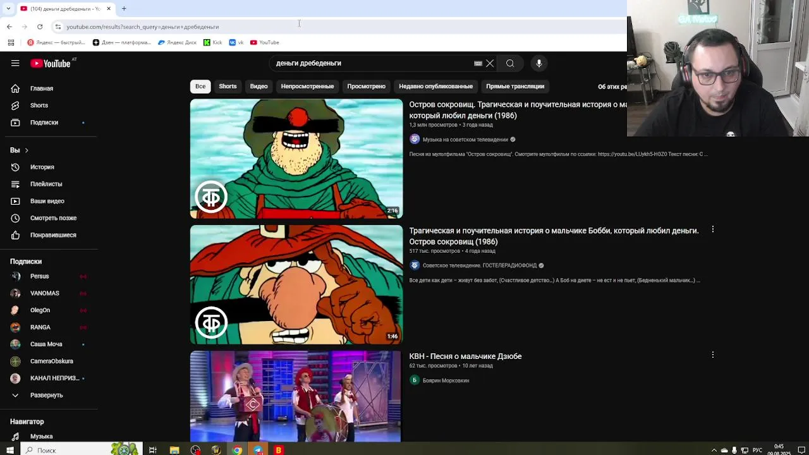
Task: Open Яндекс Диск bookmark
Action: [177, 42]
